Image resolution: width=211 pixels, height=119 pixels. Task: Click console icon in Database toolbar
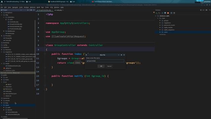174,13
